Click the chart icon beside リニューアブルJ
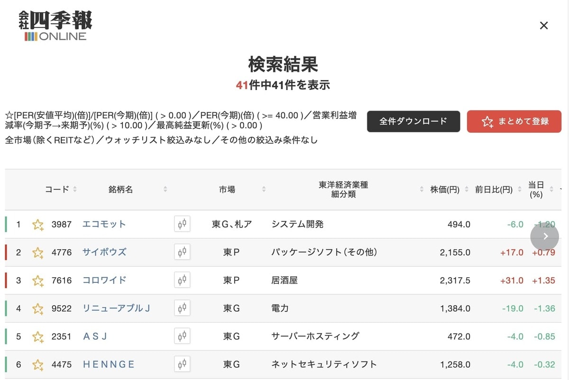 [x=182, y=308]
